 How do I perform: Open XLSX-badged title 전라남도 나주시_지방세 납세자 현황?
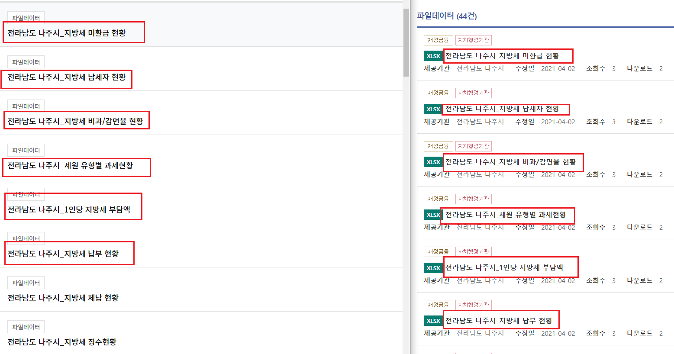pos(502,109)
